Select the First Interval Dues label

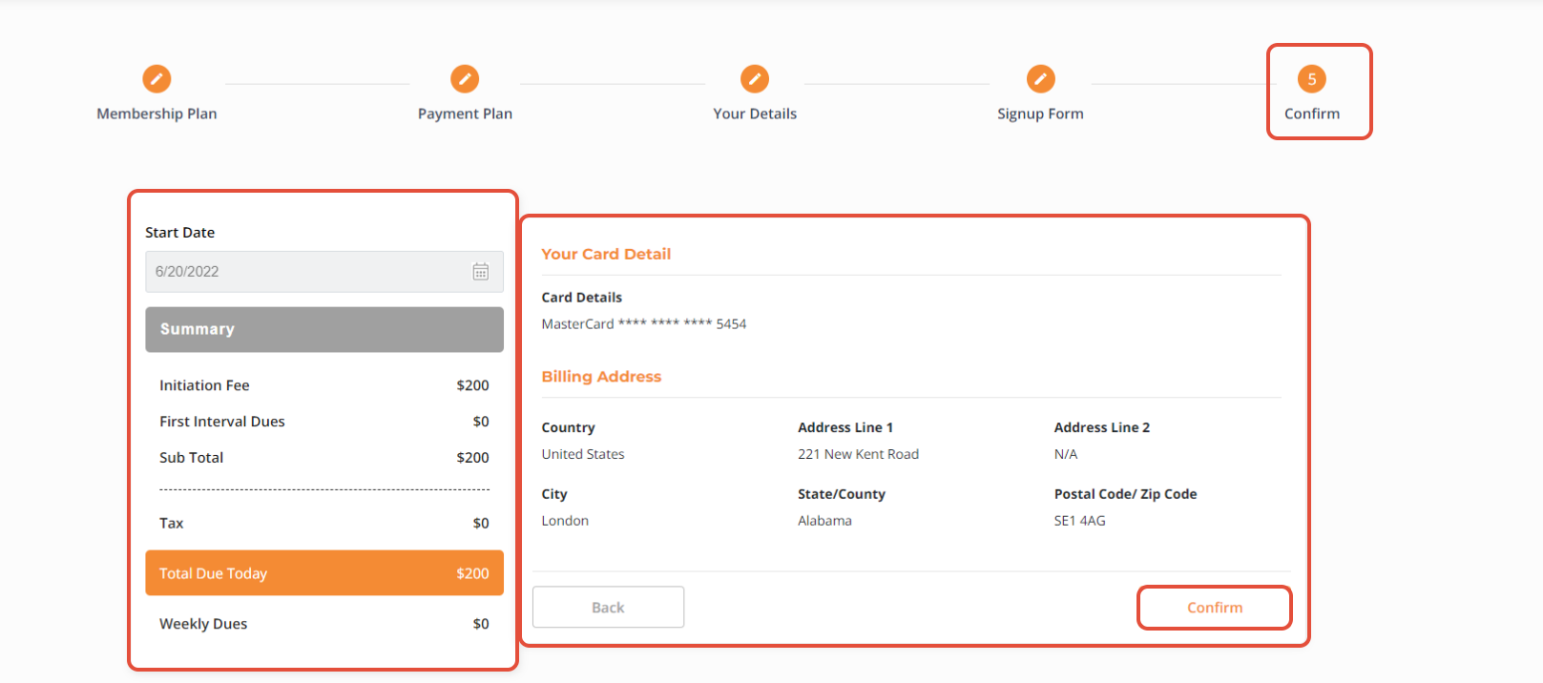[x=222, y=422]
